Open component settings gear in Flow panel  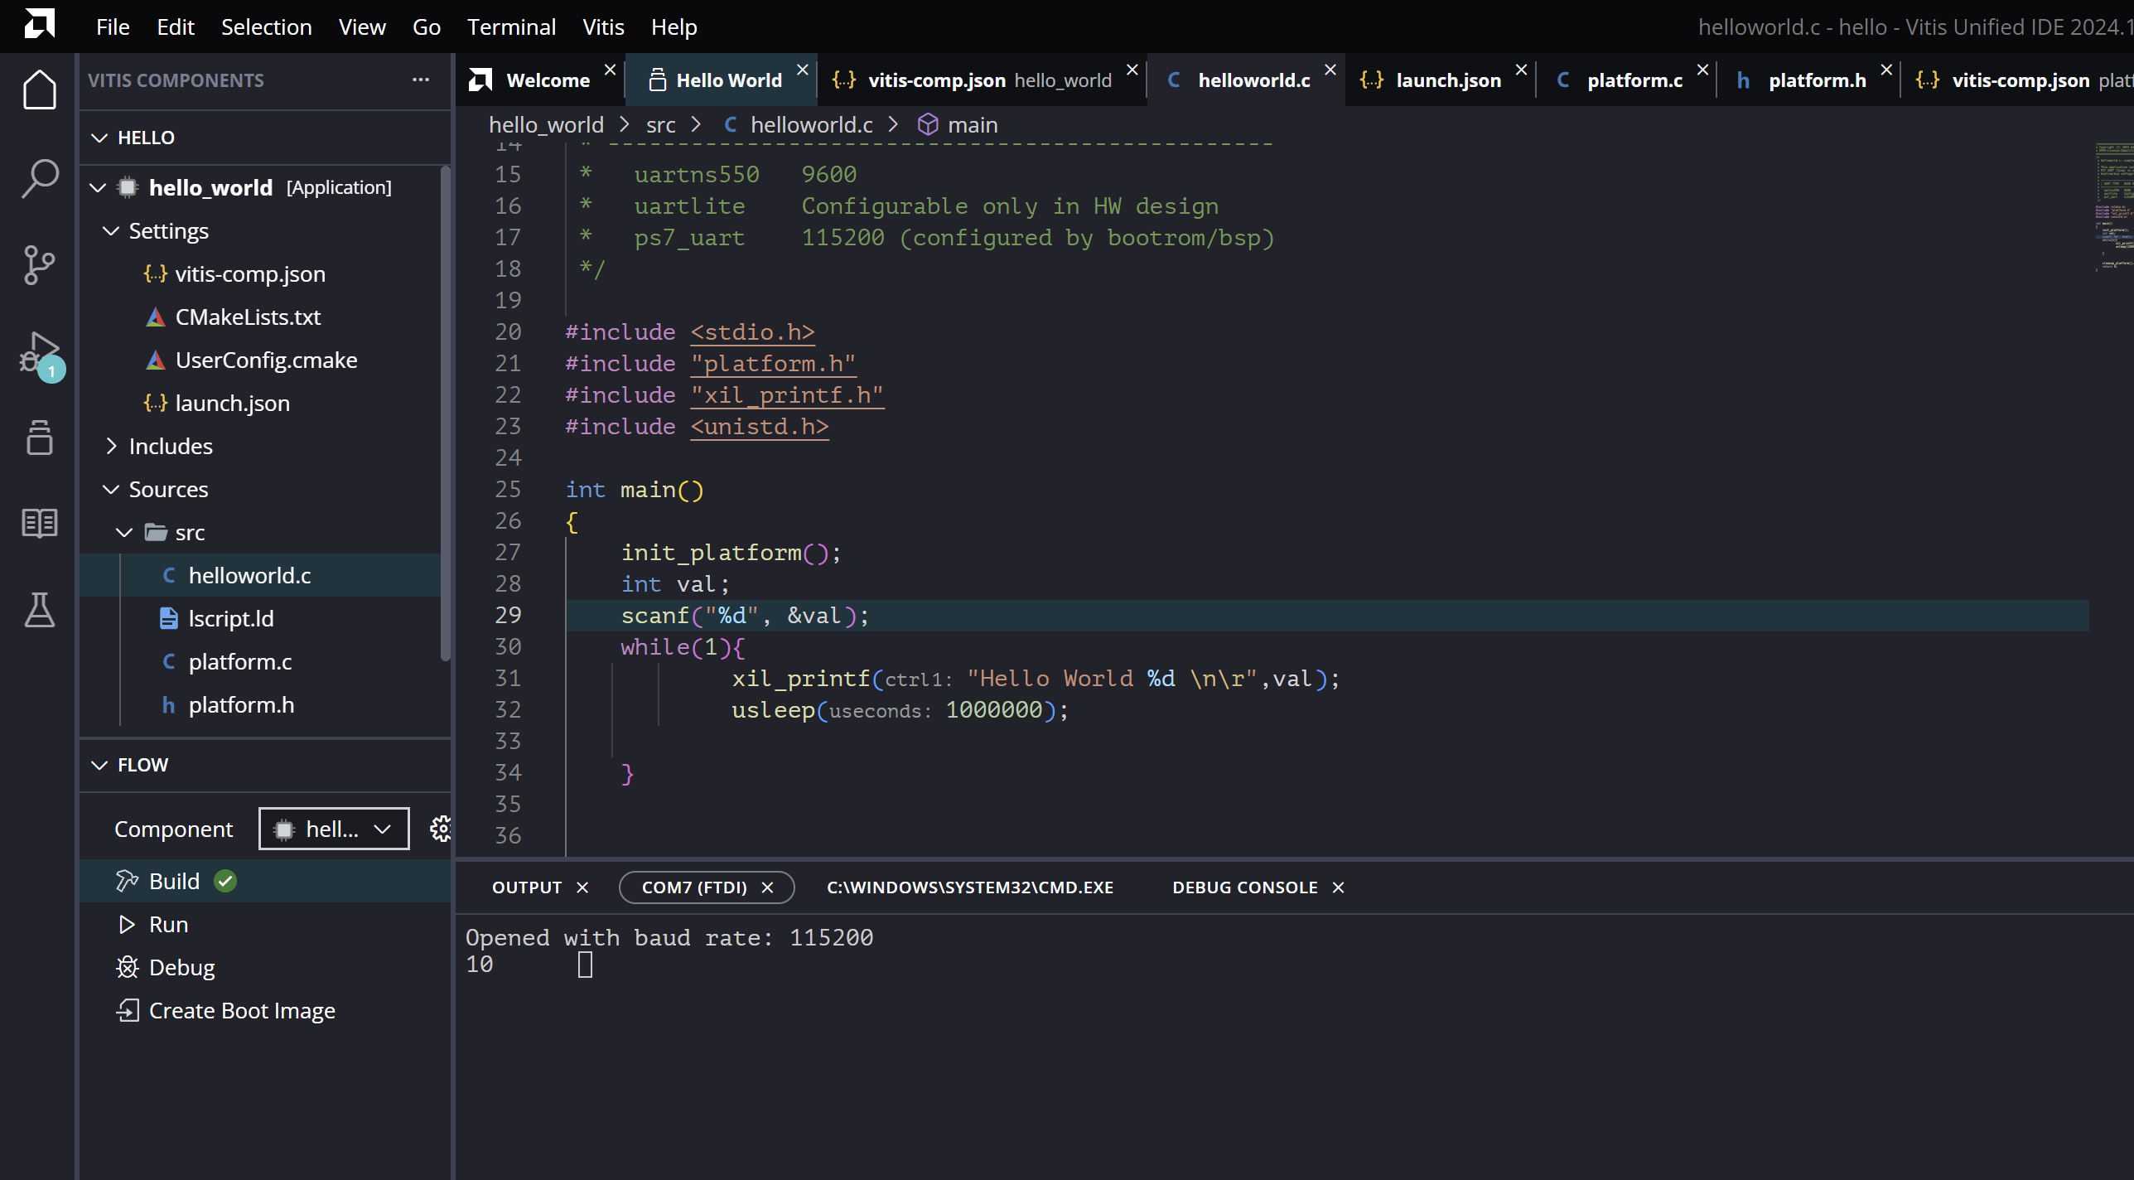441,829
